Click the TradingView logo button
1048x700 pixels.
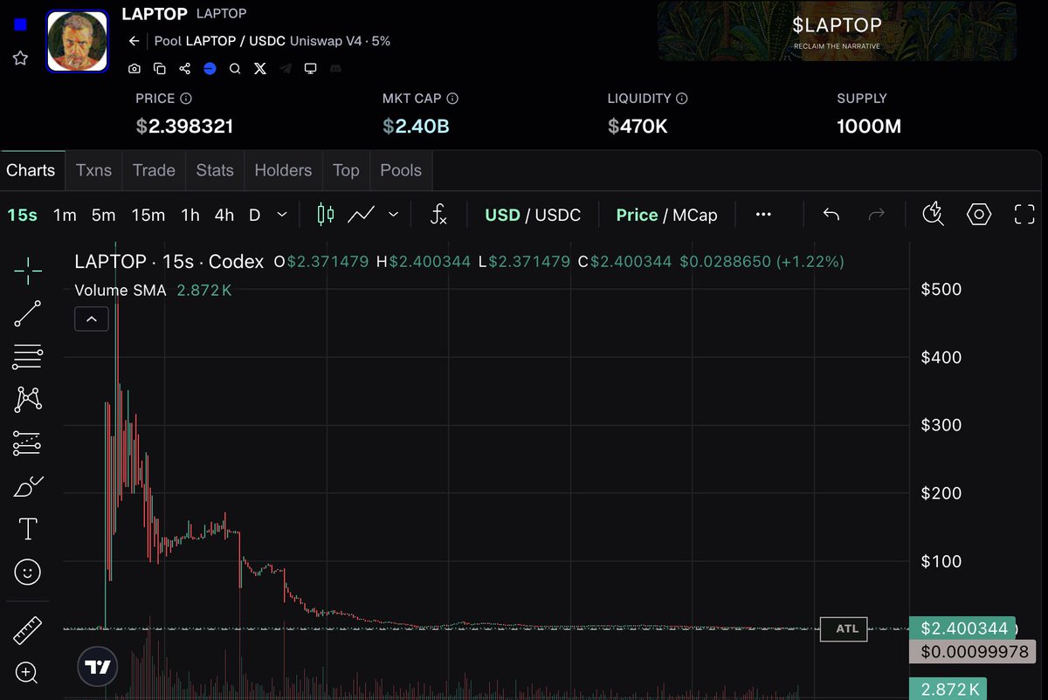tap(99, 667)
